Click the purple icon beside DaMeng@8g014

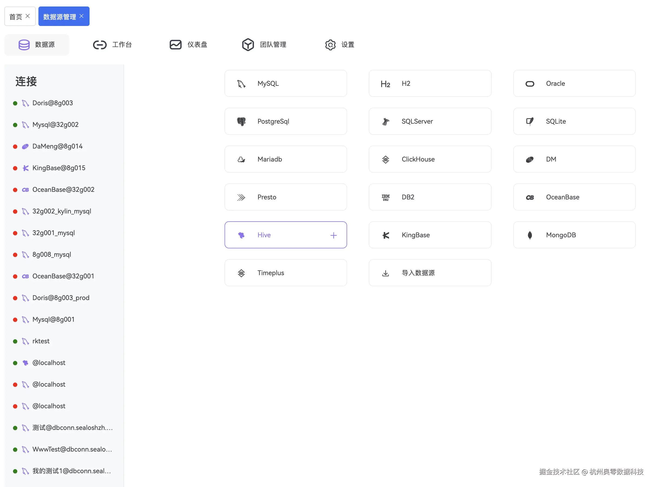click(25, 147)
